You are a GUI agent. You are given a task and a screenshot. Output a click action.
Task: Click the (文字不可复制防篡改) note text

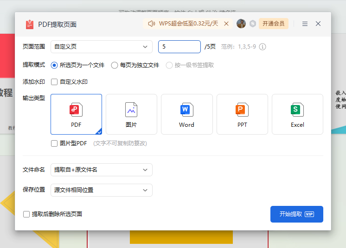120,143
